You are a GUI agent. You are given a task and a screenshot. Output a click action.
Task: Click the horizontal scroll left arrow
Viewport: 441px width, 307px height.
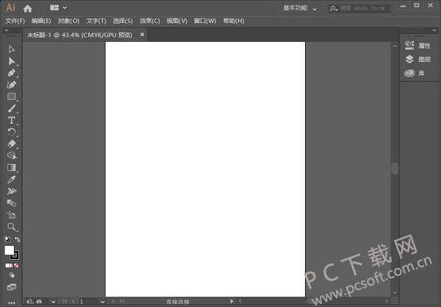point(240,301)
